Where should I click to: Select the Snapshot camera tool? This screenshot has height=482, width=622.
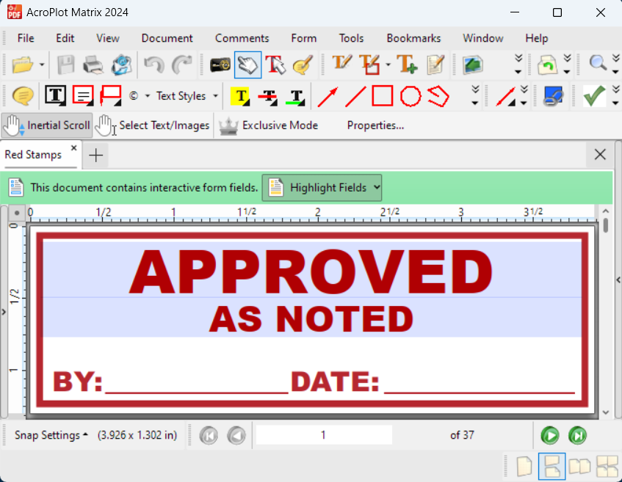click(220, 65)
